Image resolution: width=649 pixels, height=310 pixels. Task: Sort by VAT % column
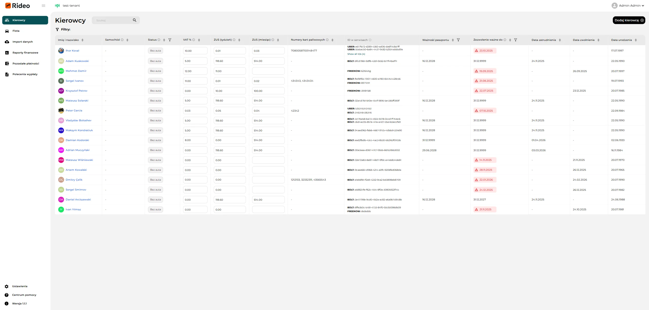pyautogui.click(x=199, y=40)
